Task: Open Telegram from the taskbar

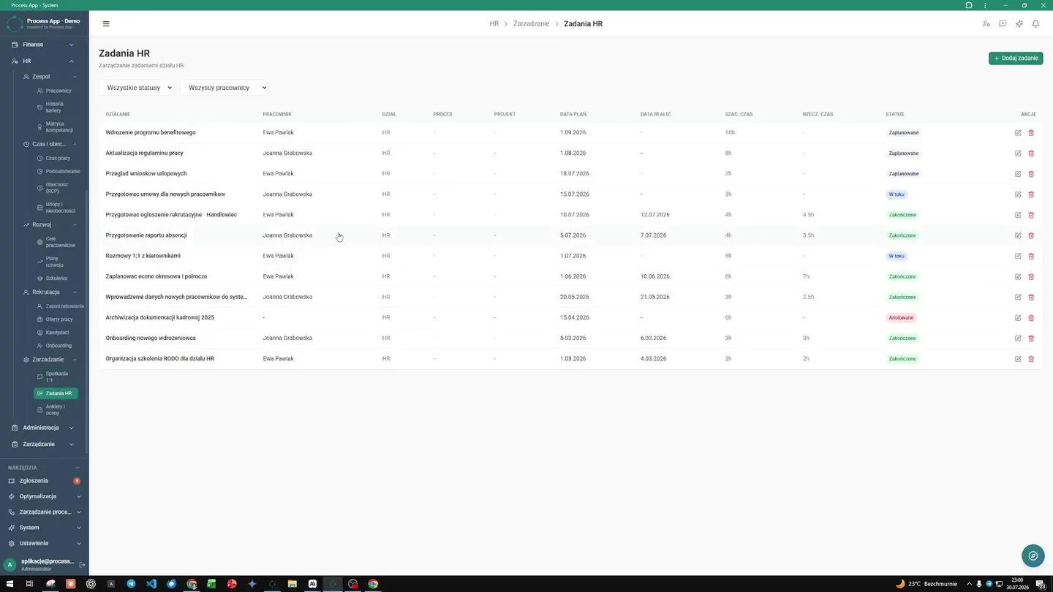Action: click(131, 584)
